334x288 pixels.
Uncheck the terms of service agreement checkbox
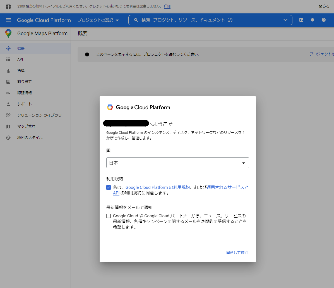[x=109, y=187]
